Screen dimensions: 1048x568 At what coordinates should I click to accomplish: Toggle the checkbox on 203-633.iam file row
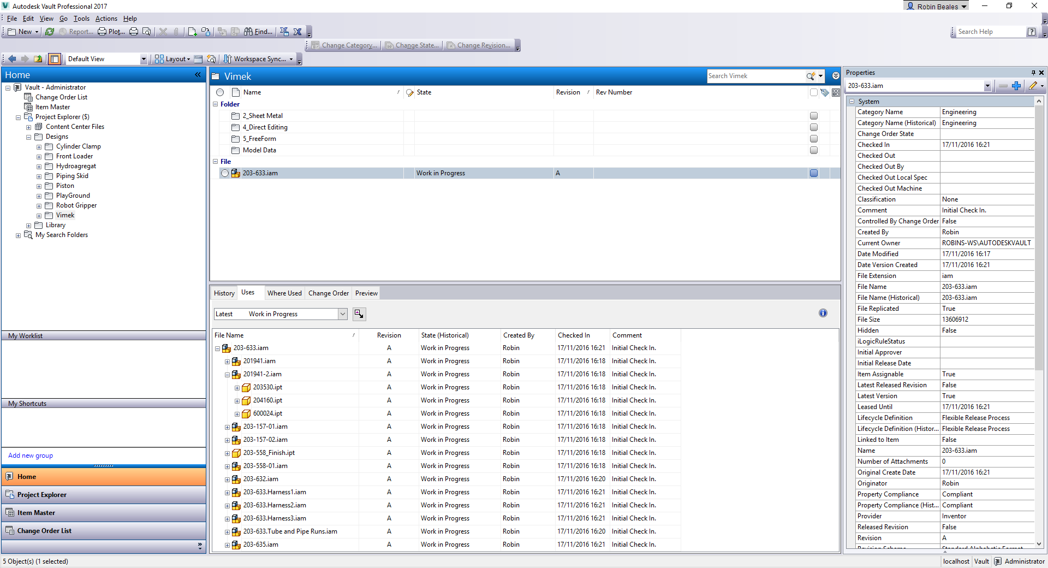click(813, 173)
